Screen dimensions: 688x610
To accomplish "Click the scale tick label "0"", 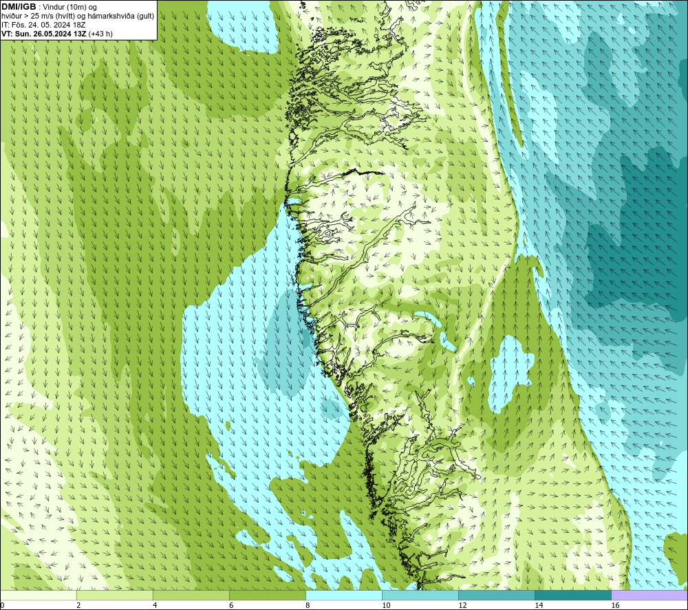I will click(2, 605).
